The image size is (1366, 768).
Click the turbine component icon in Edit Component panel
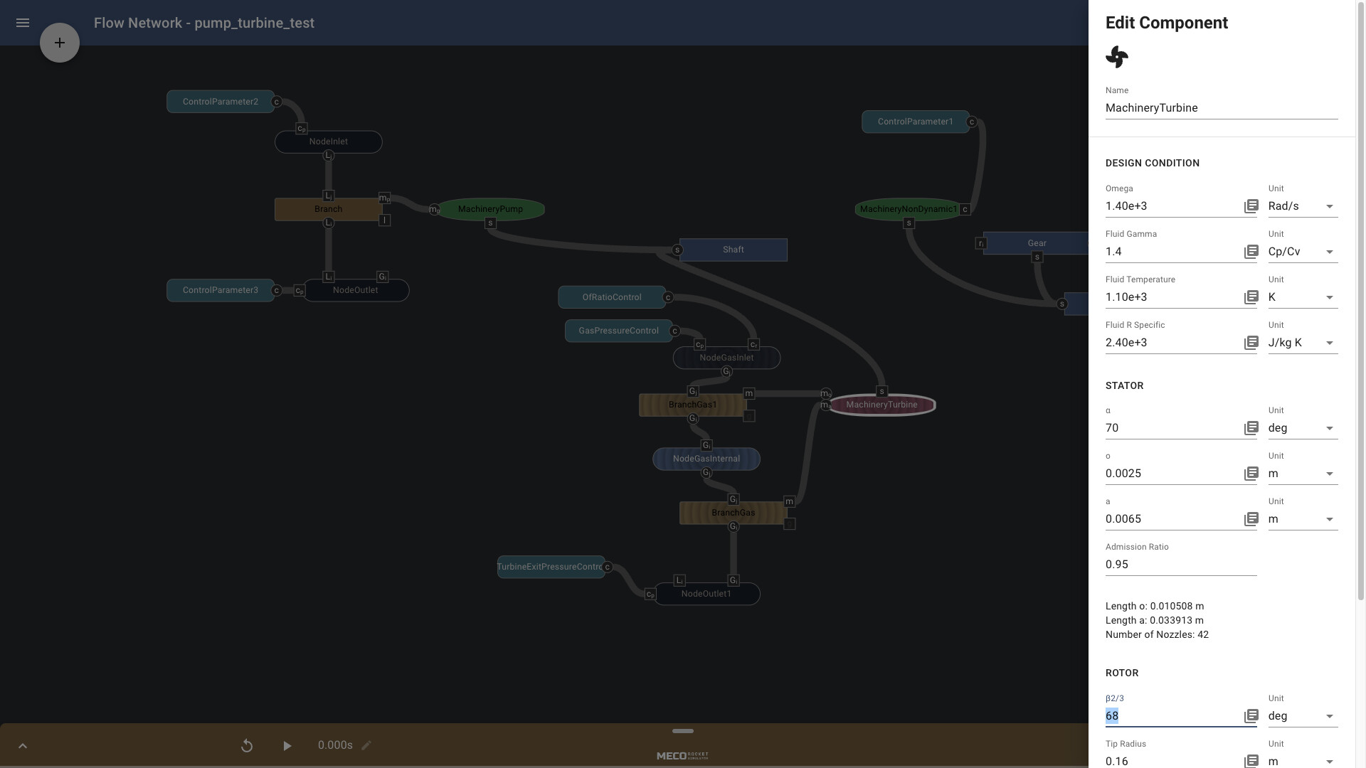pos(1116,57)
